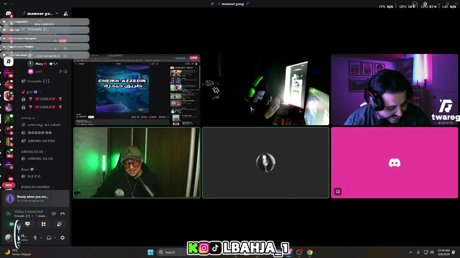Open Discord direct messages home icon

point(9,14)
